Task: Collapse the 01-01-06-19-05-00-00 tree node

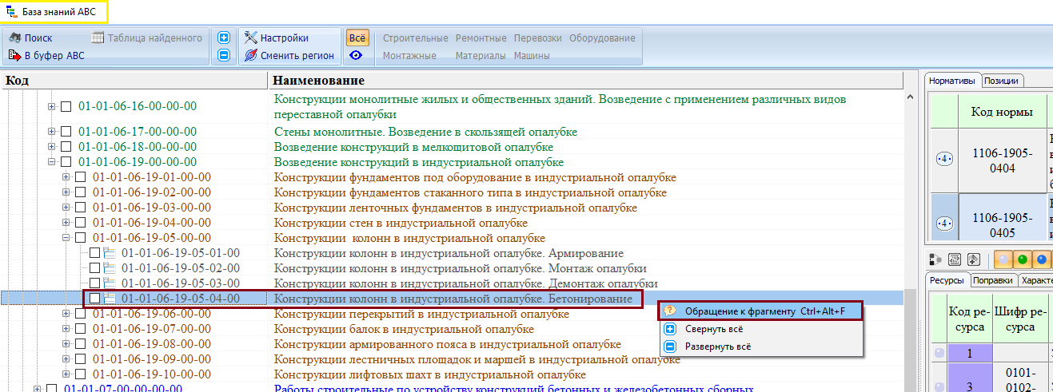Action: click(66, 238)
